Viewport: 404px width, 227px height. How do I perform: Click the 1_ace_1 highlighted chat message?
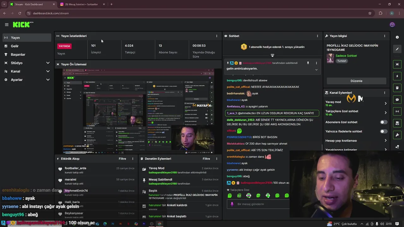point(272,113)
